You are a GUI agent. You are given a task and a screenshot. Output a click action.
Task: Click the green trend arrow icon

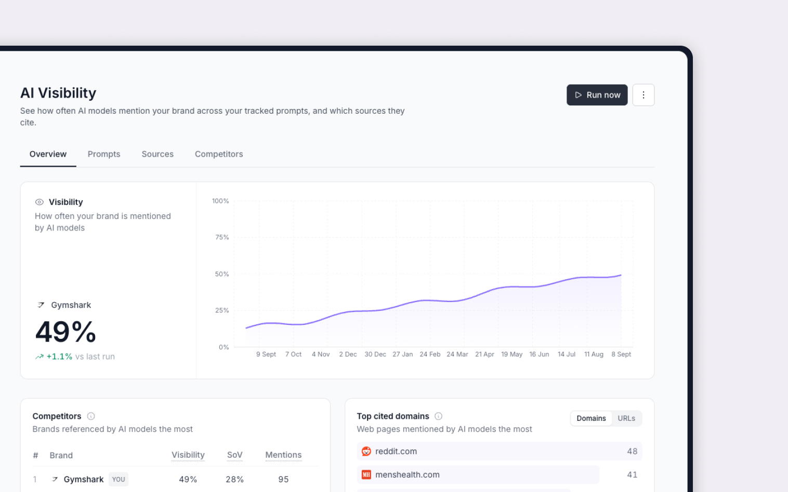[39, 357]
